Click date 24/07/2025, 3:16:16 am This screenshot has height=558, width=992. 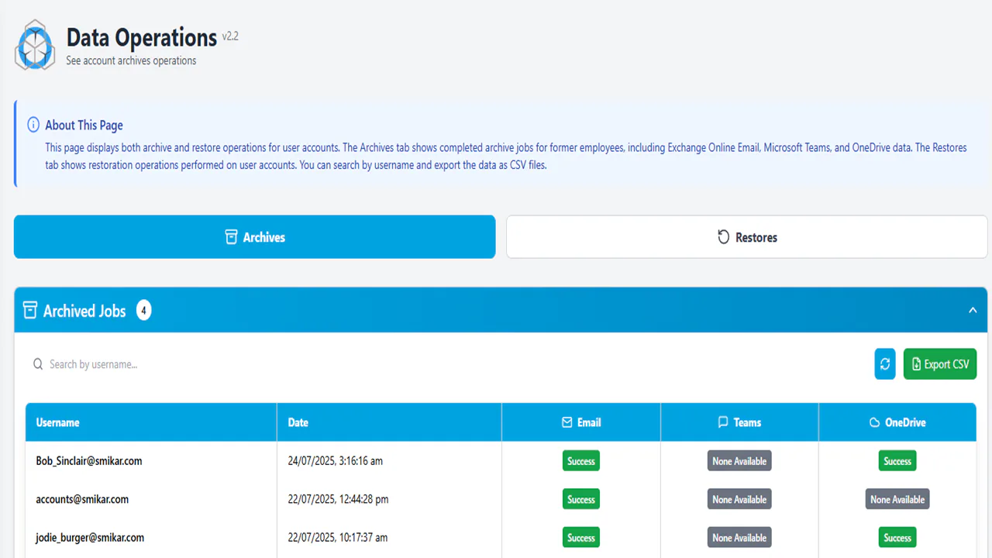pos(336,461)
